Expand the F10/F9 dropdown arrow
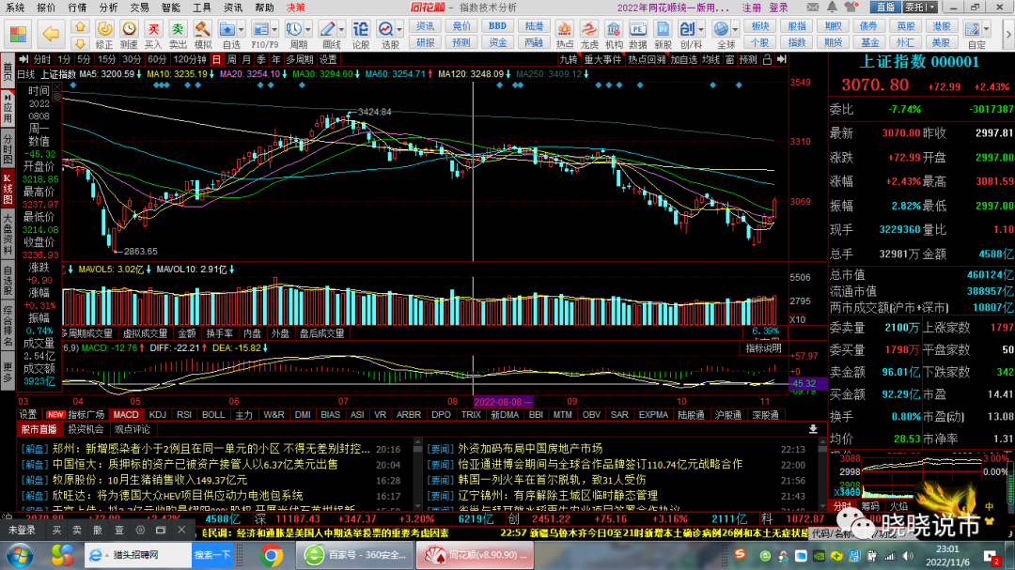The height and width of the screenshot is (570, 1015). [274, 30]
